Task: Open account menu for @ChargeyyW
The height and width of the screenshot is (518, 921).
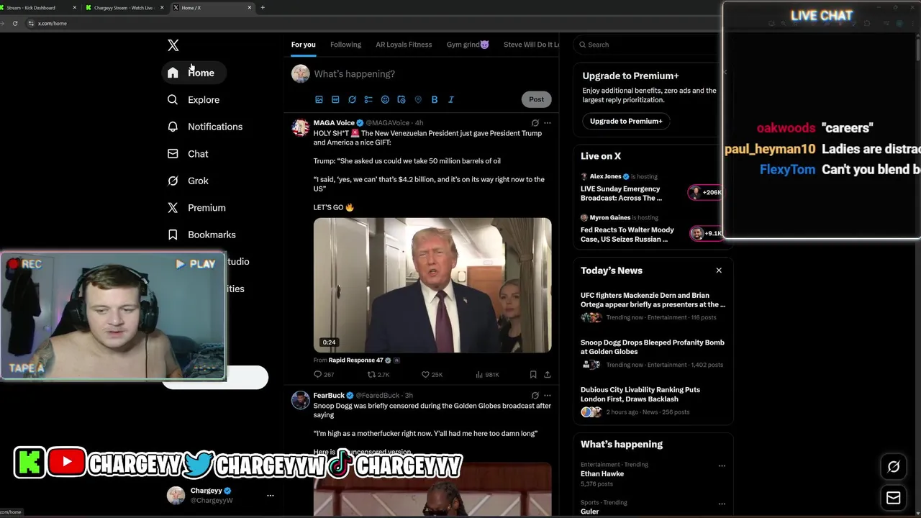Action: [271, 495]
